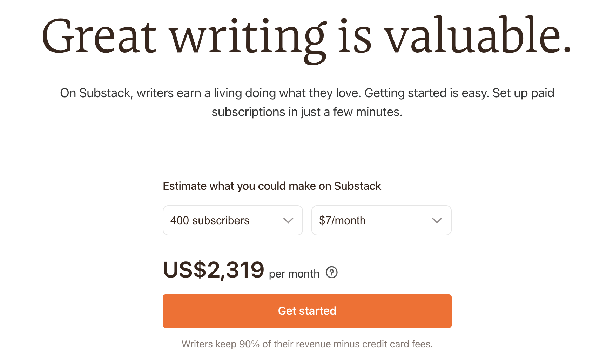The image size is (613, 360).
Task: Click the 'Great writing is valuable' headline
Action: pos(306,37)
